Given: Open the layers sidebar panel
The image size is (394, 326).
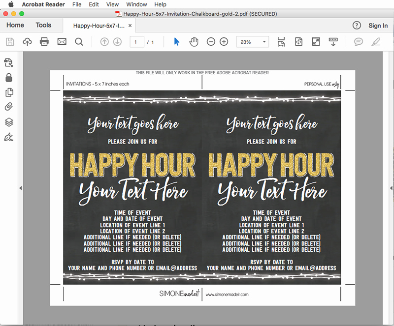Looking at the screenshot, I should click(9, 122).
